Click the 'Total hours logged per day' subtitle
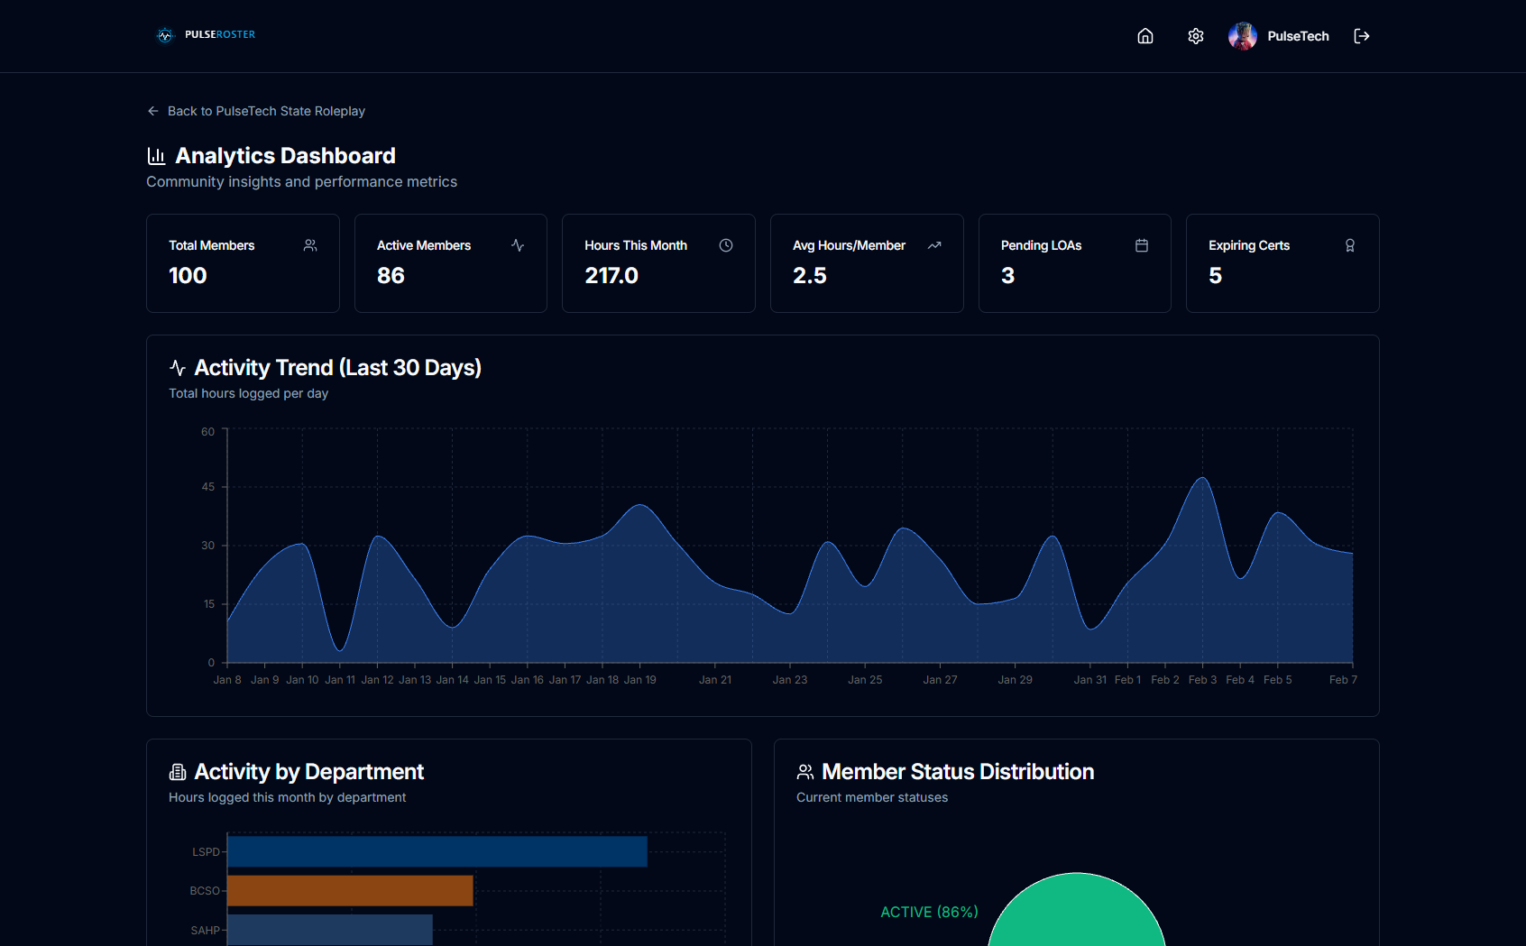1526x946 pixels. (249, 393)
